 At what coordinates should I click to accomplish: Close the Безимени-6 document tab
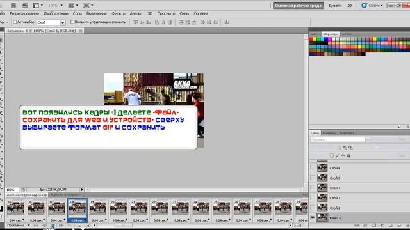[x=81, y=31]
